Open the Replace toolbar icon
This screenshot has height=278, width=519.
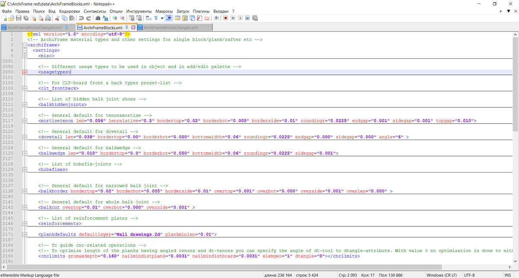pos(105,18)
